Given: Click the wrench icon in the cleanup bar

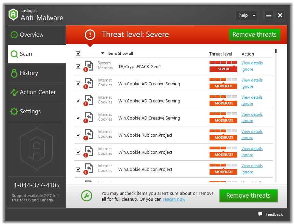Looking at the screenshot, I should [87, 196].
